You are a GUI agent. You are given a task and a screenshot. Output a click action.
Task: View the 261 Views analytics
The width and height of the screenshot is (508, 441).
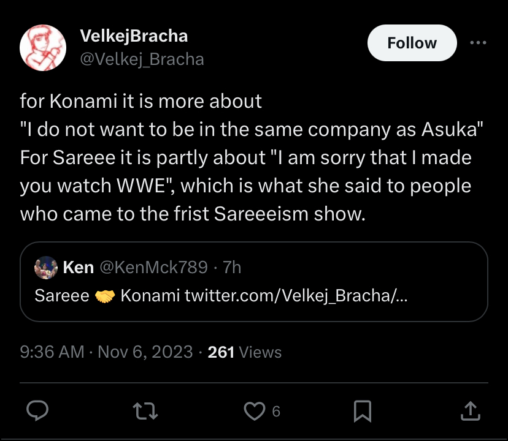point(245,352)
